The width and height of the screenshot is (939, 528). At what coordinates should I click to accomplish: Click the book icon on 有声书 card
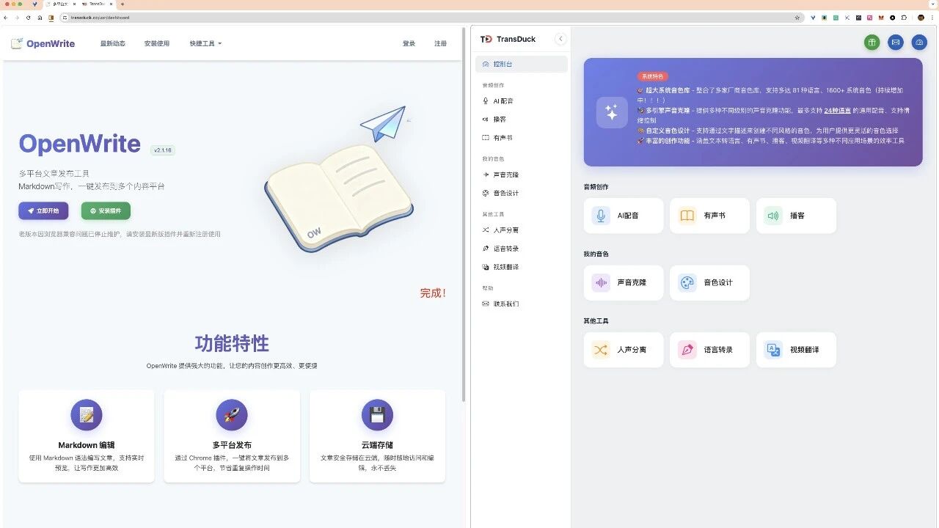pos(687,216)
